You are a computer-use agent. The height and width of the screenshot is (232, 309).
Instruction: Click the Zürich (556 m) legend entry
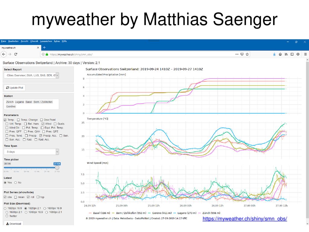[209, 213]
